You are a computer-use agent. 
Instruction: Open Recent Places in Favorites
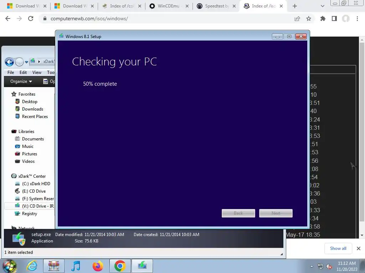pos(35,116)
